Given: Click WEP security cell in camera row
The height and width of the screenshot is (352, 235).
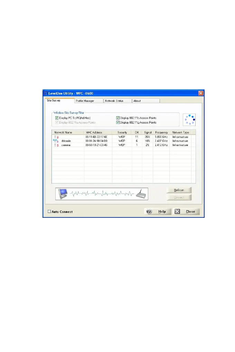Looking at the screenshot, I should tap(122, 145).
